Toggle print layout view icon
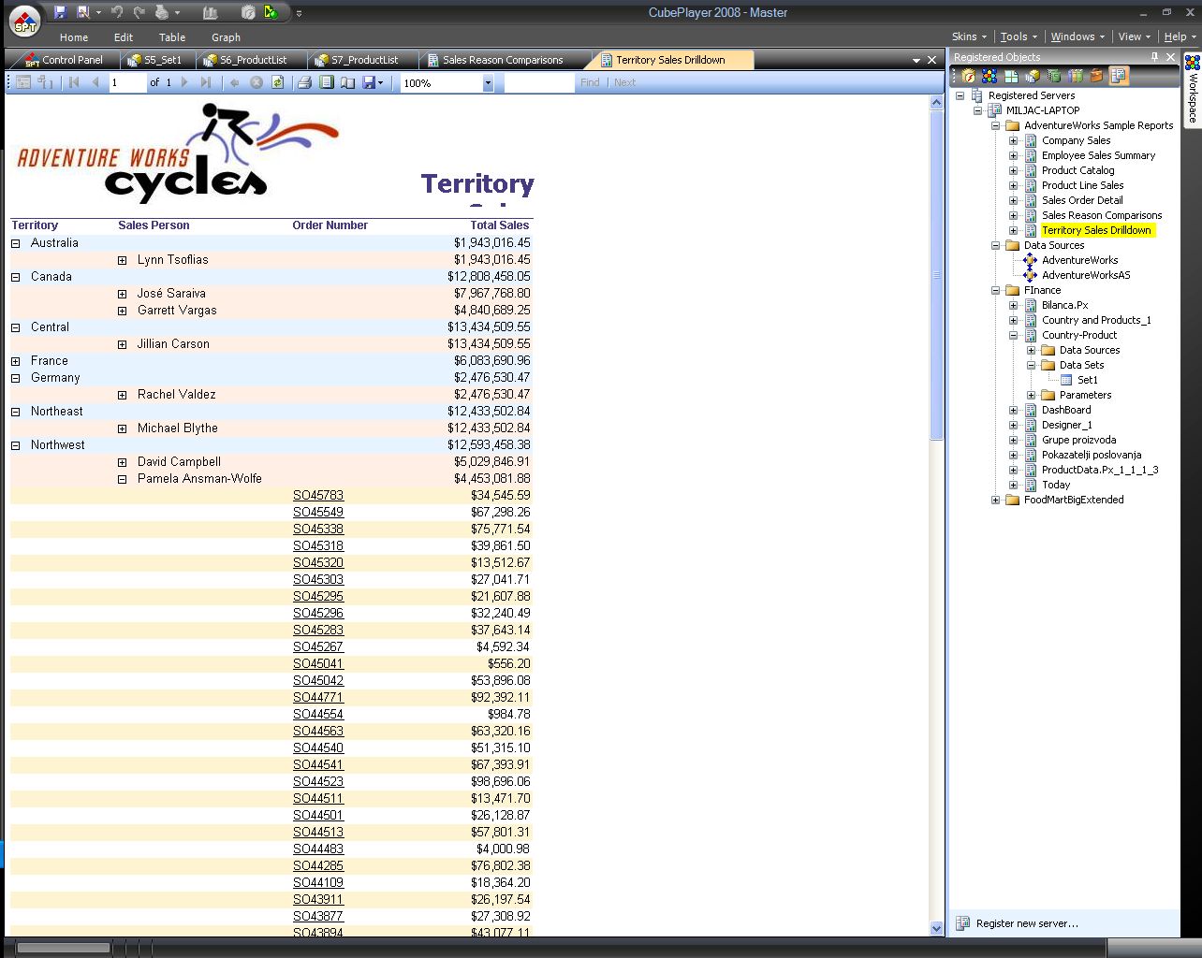Viewport: 1202px width, 958px height. (326, 82)
